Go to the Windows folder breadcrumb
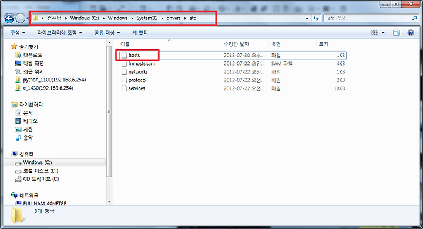The height and width of the screenshot is (229, 423). pyautogui.click(x=117, y=18)
